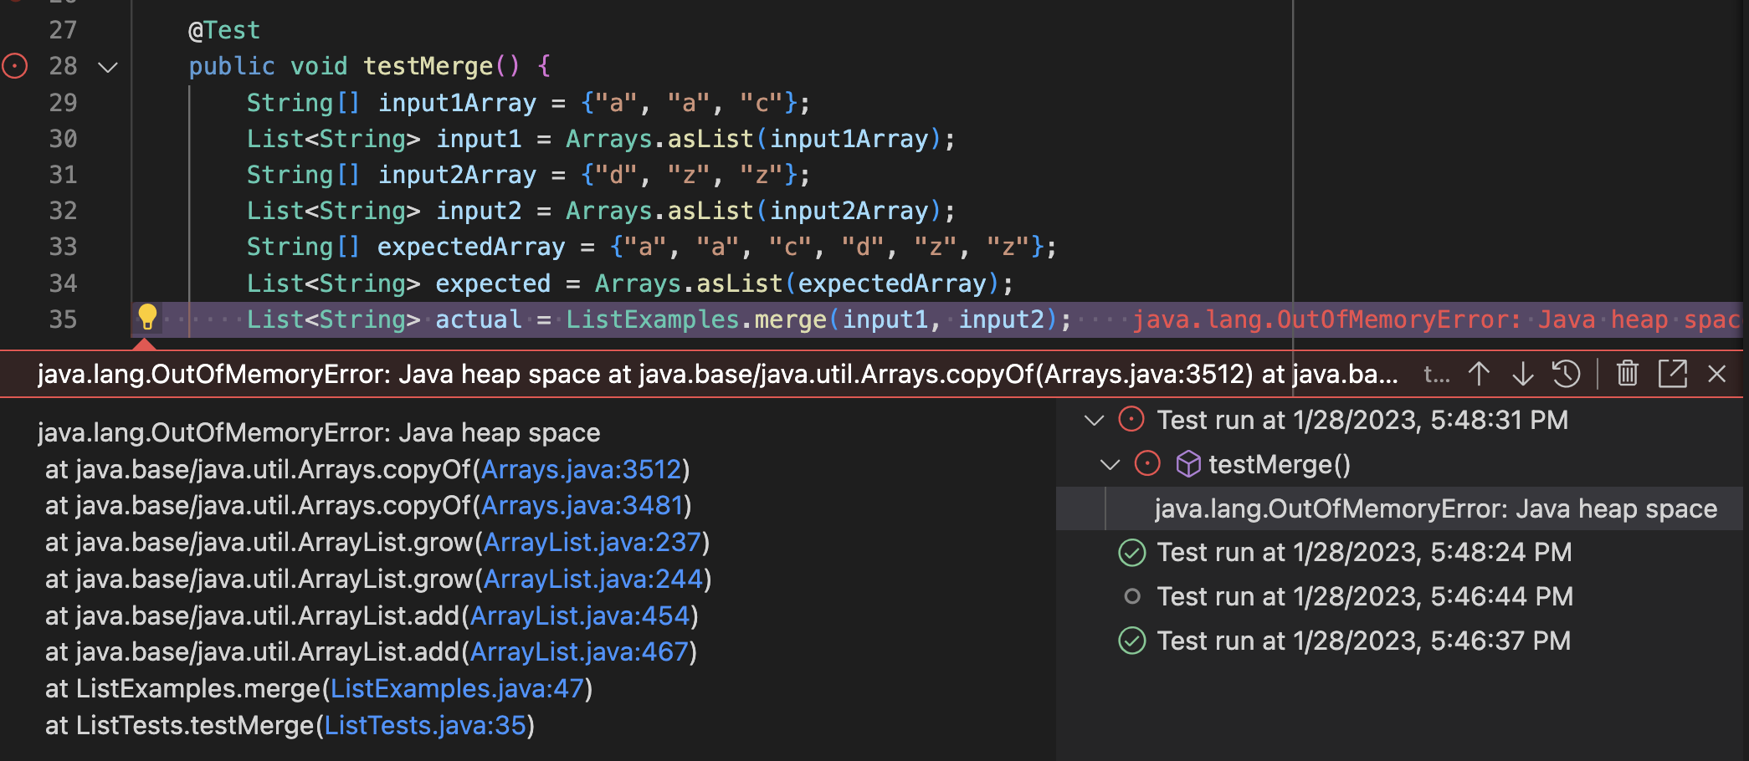Click the truncated 't...' label in peek header
This screenshot has width=1749, height=761.
[1436, 374]
